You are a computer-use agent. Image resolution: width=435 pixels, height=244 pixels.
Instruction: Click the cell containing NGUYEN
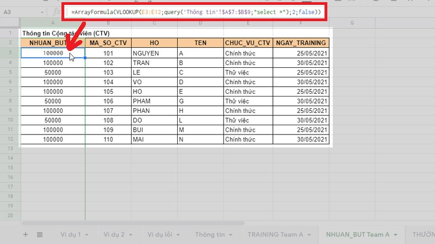coord(154,53)
